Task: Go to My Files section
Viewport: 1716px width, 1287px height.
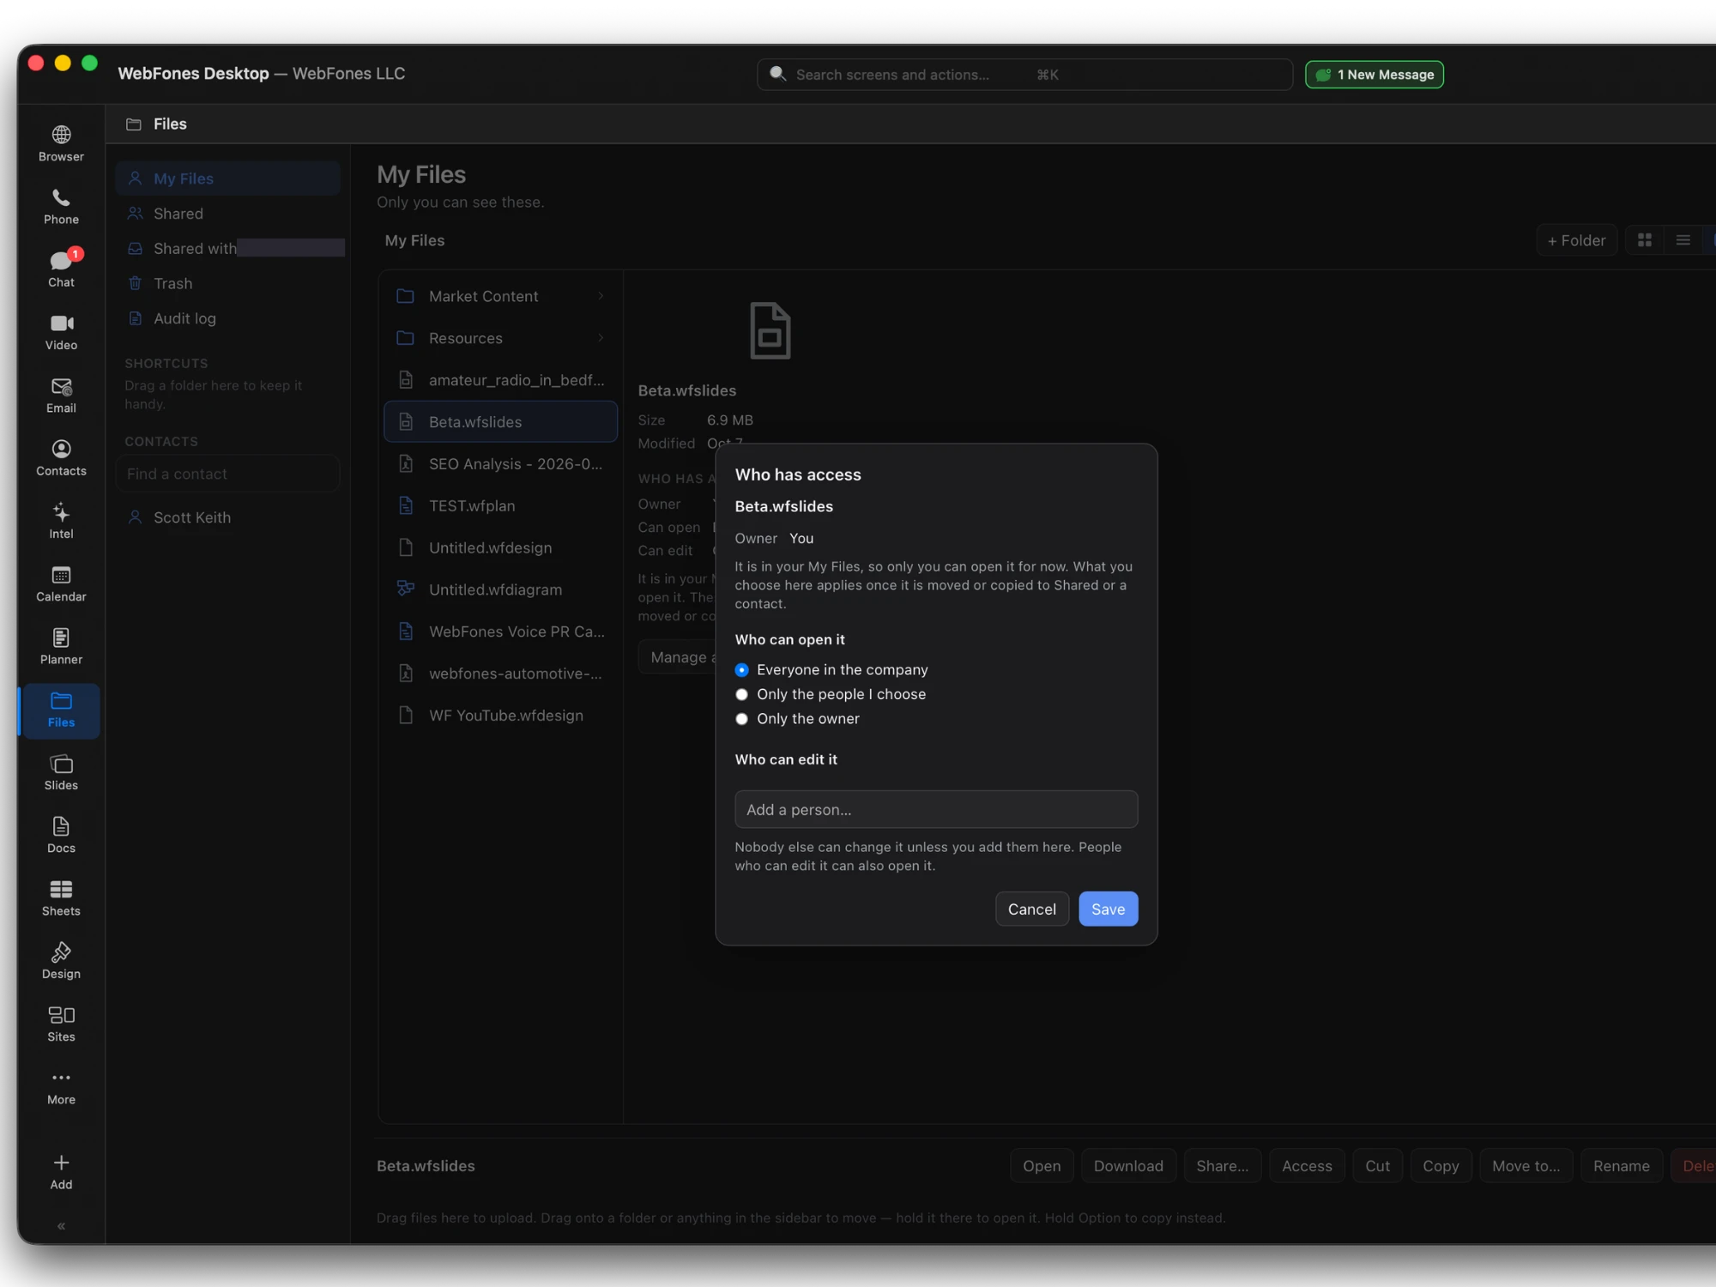Action: pos(227,178)
